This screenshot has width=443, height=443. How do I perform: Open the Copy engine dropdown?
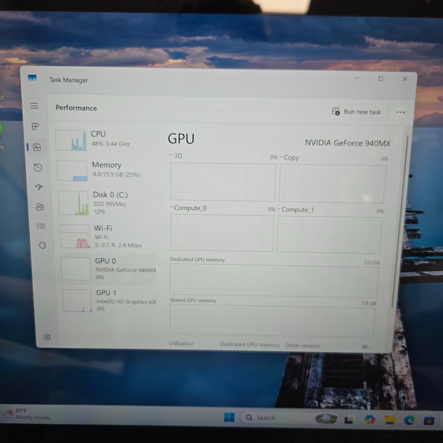[x=289, y=158]
